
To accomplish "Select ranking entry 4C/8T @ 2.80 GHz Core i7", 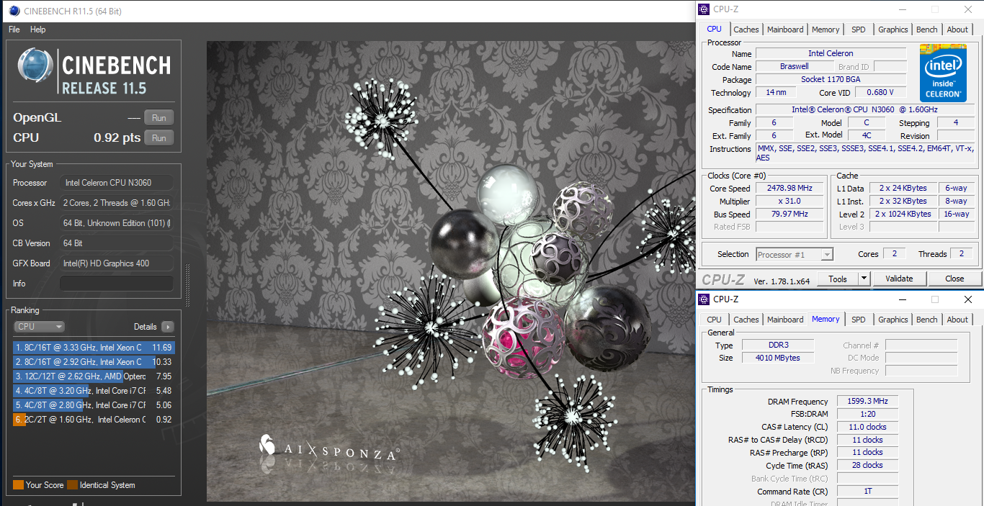I will pos(94,405).
